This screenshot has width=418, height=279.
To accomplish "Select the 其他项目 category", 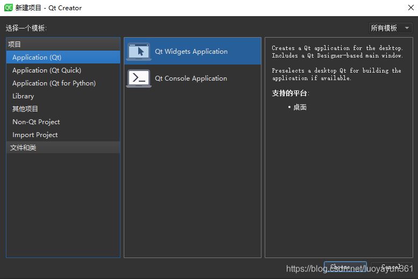I will point(25,109).
